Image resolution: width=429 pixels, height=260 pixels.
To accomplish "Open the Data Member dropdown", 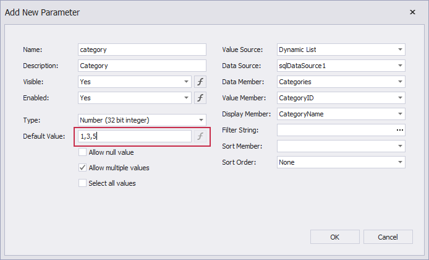I will coord(400,82).
